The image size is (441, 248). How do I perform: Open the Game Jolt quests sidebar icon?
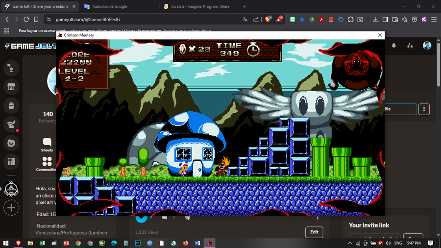[11, 124]
